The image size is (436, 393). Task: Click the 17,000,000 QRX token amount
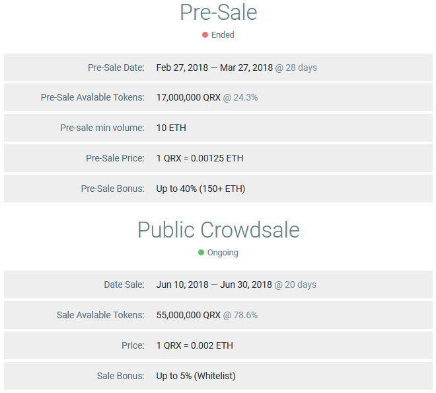tap(188, 98)
